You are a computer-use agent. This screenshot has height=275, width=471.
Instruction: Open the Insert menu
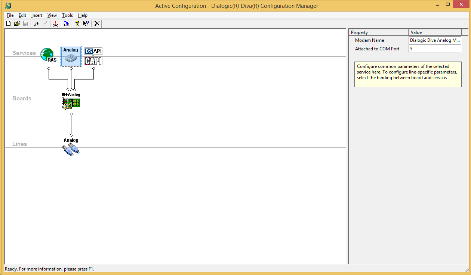[37, 15]
